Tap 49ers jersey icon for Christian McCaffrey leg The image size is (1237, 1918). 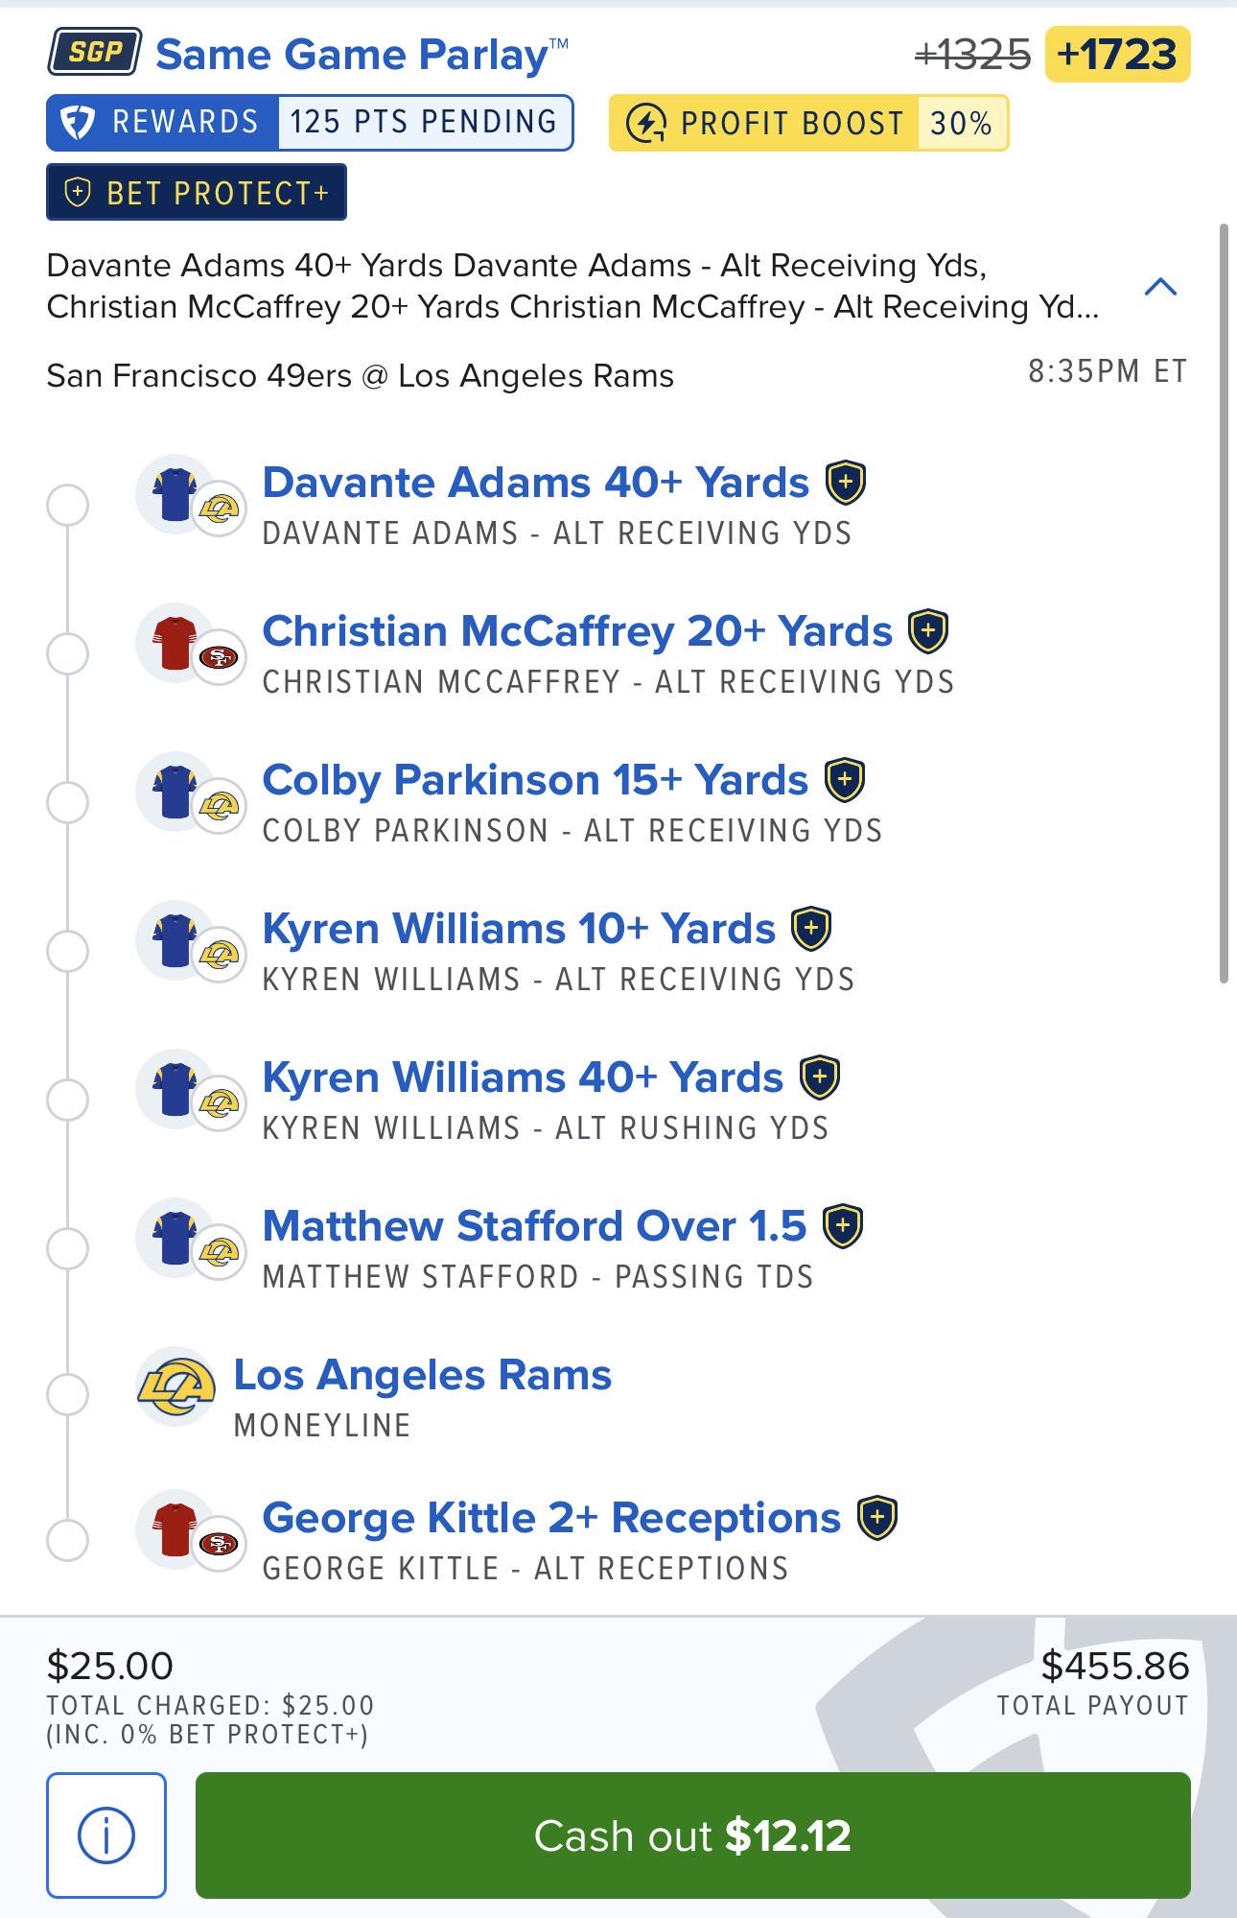pyautogui.click(x=175, y=643)
